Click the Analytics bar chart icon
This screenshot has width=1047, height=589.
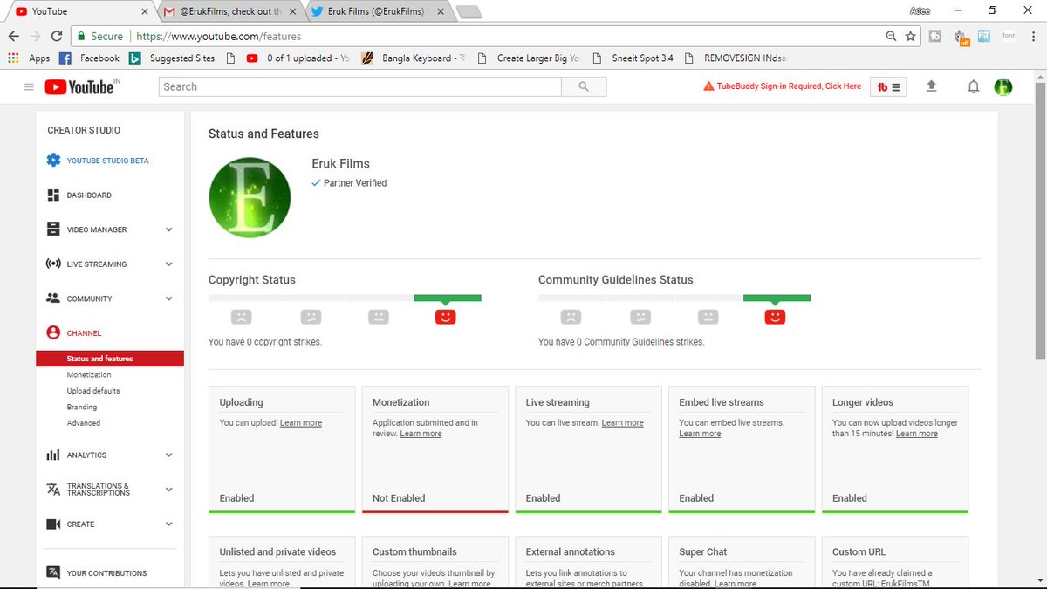point(53,455)
